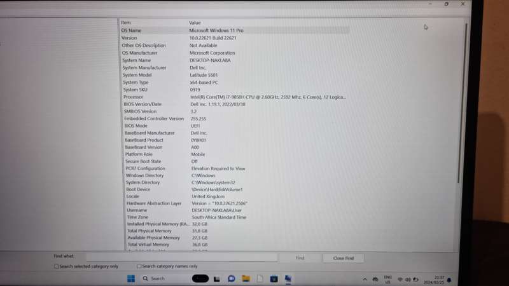Open the battery status tray icon
Viewport: 509px width, 286px height.
(x=415, y=280)
